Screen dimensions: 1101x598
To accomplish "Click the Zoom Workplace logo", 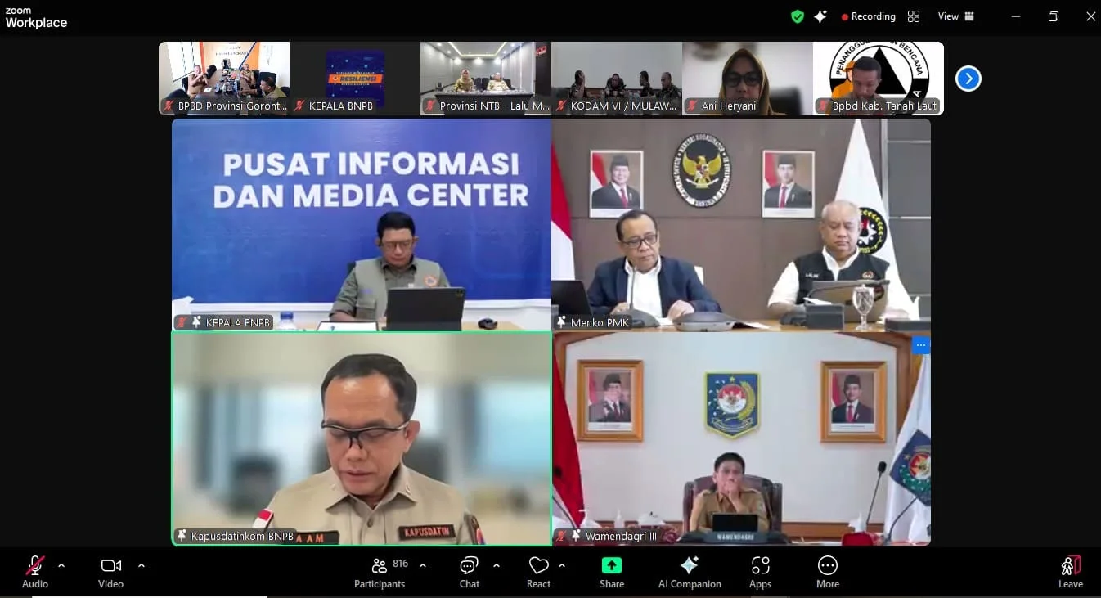I will pyautogui.click(x=36, y=18).
